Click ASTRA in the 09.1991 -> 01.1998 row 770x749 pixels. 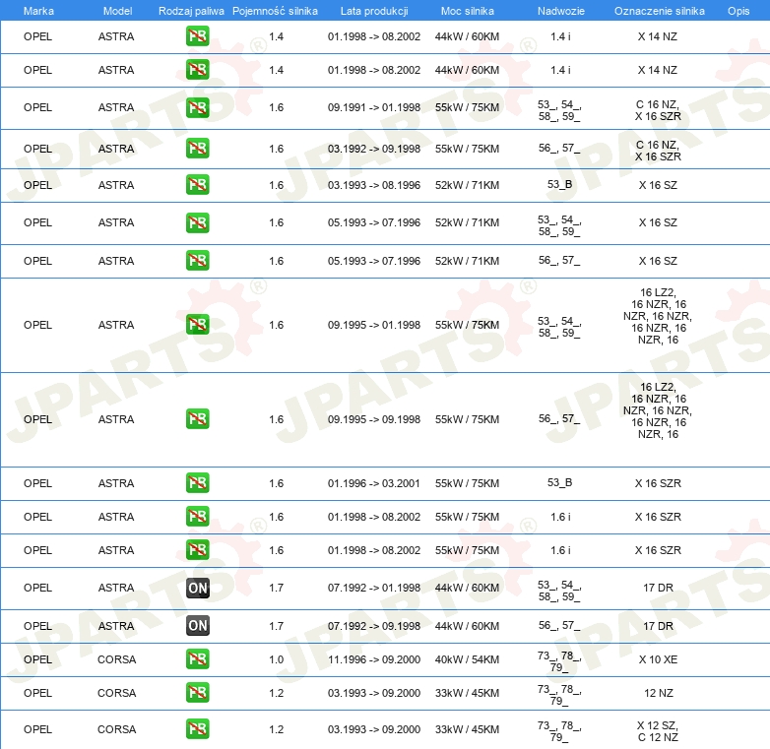coord(116,107)
